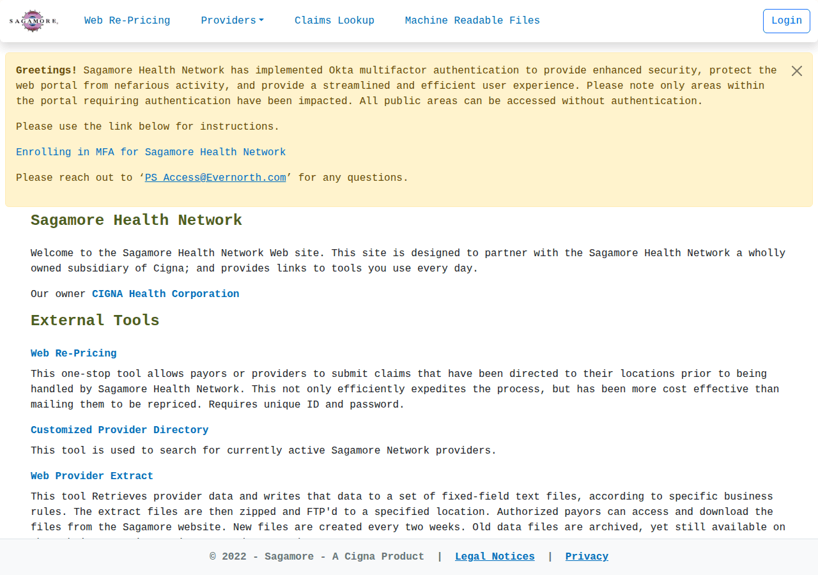The width and height of the screenshot is (818, 575).
Task: Click the Sagamore Health Network heading
Action: tap(136, 220)
